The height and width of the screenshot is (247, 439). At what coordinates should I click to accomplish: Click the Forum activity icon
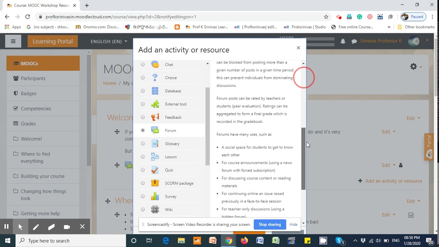[x=155, y=130]
